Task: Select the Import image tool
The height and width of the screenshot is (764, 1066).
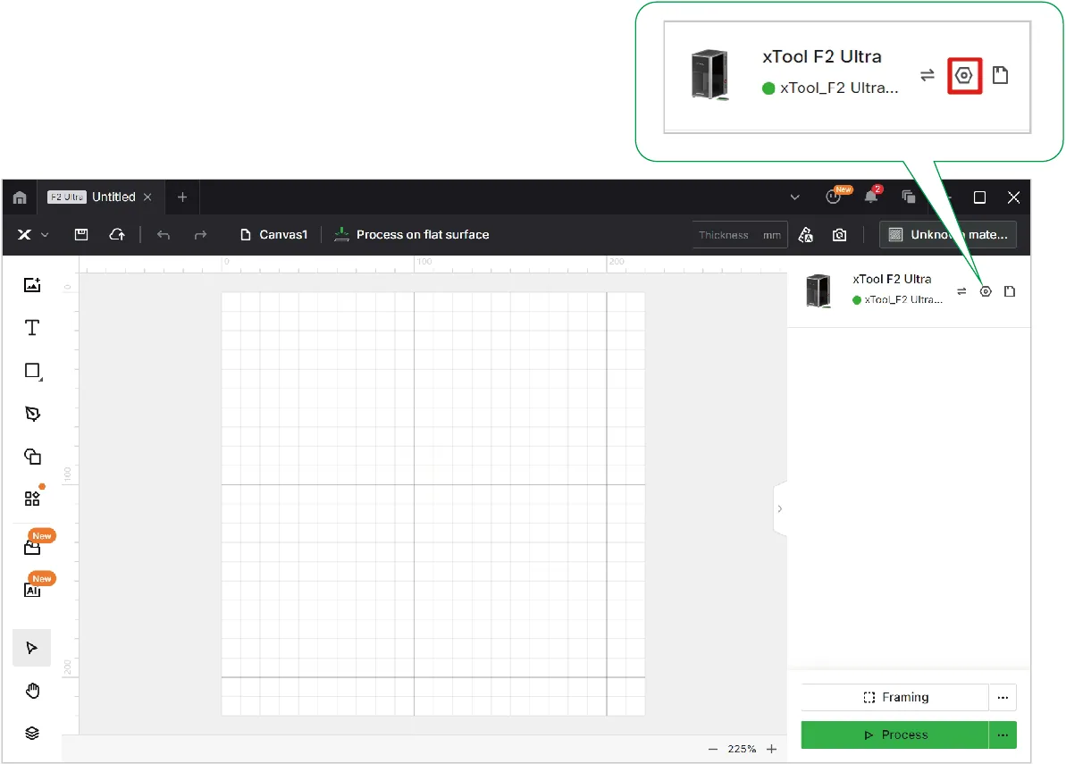Action: 32,285
